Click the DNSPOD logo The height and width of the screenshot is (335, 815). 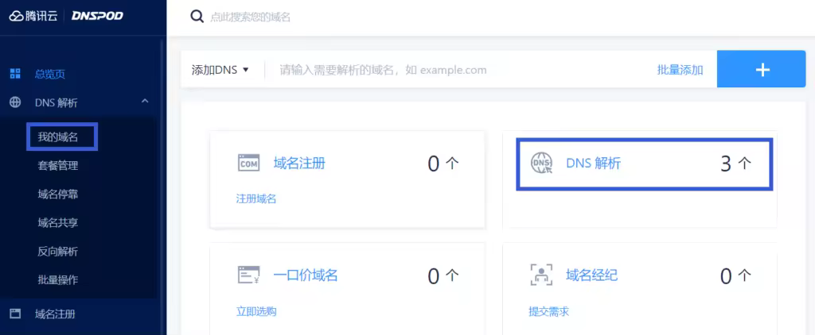(97, 16)
